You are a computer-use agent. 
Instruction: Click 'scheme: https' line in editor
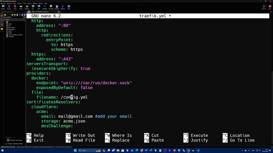click(x=67, y=49)
